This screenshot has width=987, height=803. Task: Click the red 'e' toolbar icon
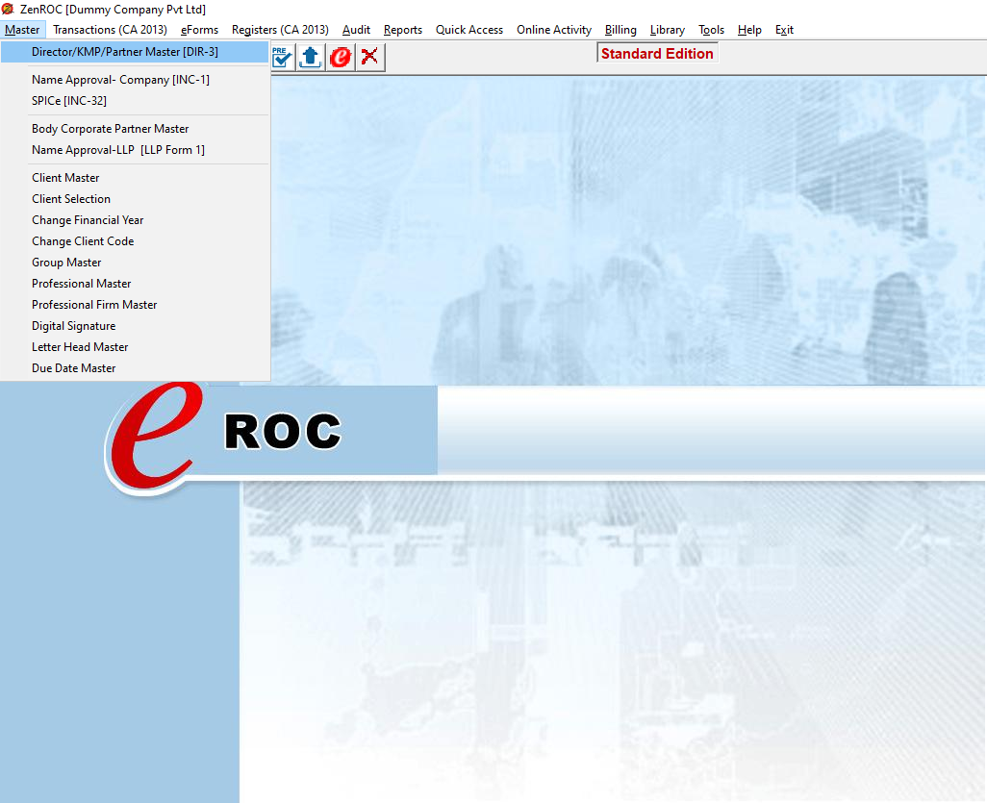[x=341, y=58]
